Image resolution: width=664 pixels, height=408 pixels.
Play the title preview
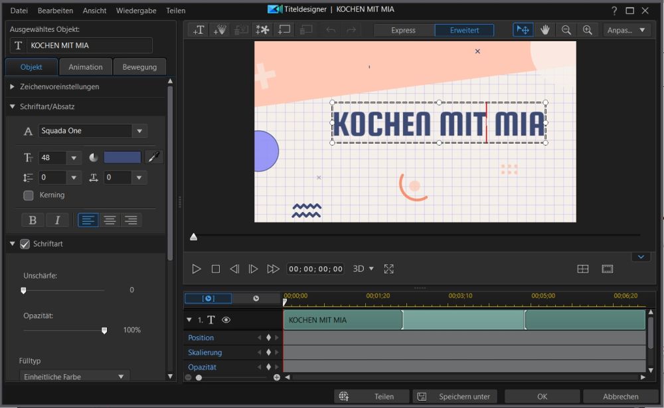(196, 269)
